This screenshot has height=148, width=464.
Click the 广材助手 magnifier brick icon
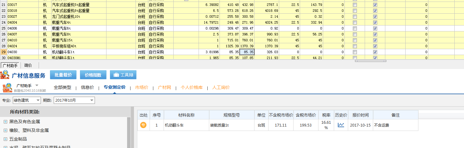click(7, 88)
